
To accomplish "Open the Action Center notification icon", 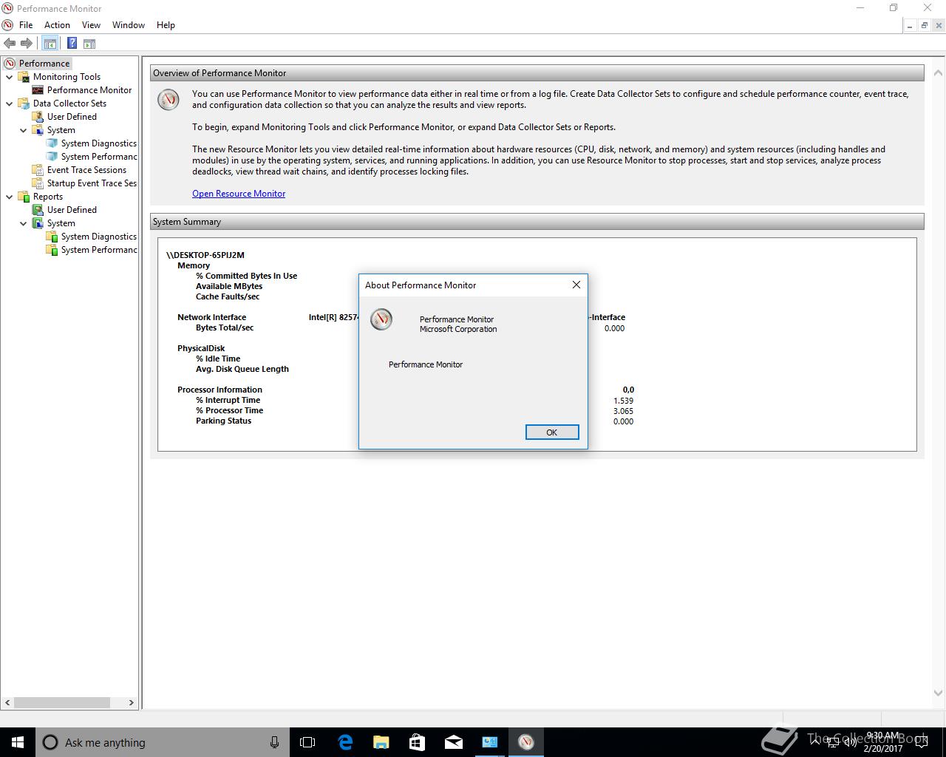I will 922,742.
